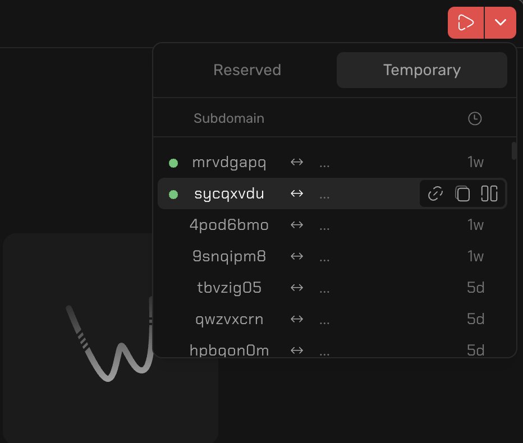This screenshot has height=443, width=523.
Task: Click the green status dot beside mrvdgapq
Action: click(173, 163)
